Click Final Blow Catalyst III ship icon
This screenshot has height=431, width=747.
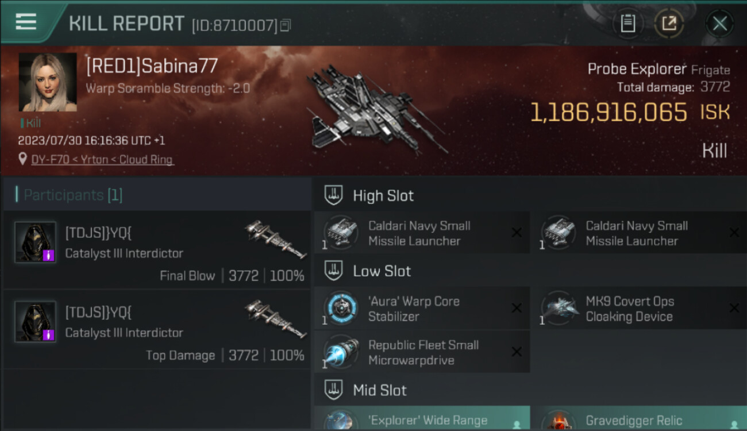(x=275, y=238)
